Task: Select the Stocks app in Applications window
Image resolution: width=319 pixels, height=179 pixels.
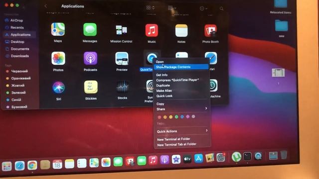Action: 122,87
